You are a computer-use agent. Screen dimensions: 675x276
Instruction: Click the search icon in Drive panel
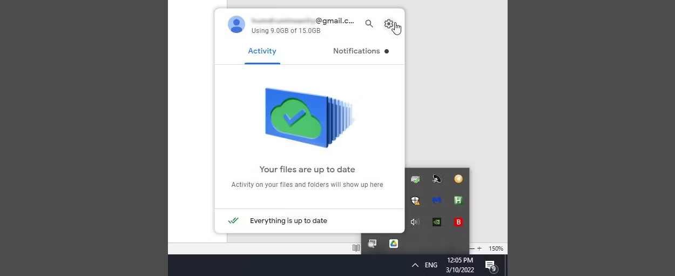coord(369,24)
